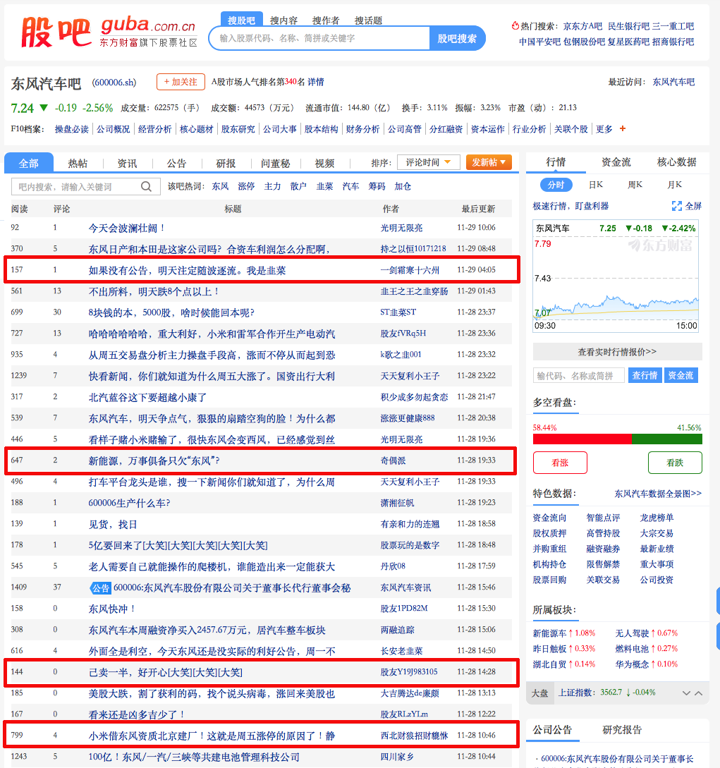
Task: Open 操盘必读 F10 link
Action: click(71, 129)
